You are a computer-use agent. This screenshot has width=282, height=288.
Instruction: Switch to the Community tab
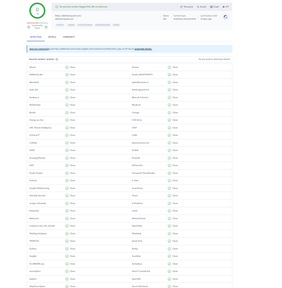(69, 37)
